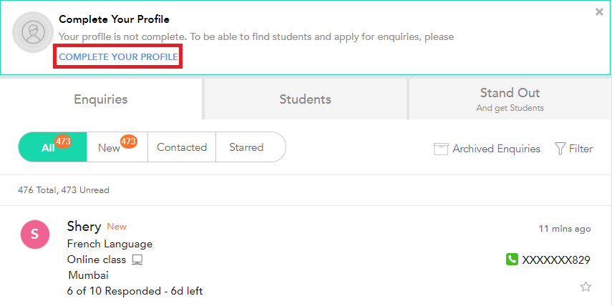Click the masked phone number XXXXXXX829
The height and width of the screenshot is (306, 612).
[x=556, y=260]
